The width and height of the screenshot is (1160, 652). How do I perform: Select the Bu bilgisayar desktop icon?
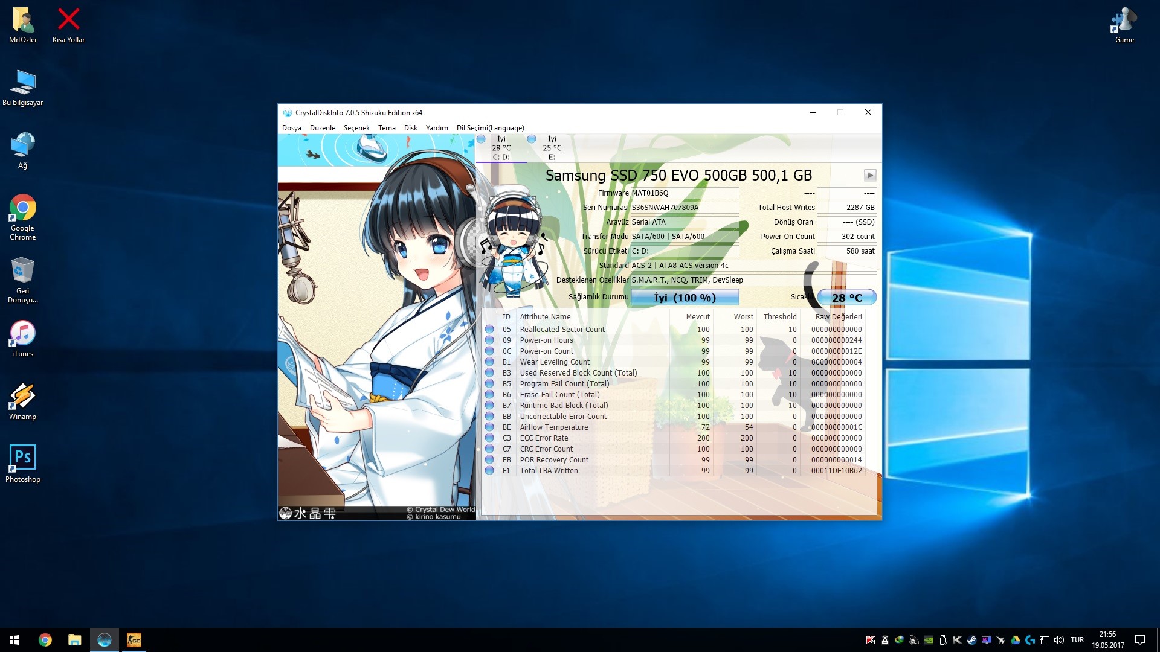[x=23, y=88]
